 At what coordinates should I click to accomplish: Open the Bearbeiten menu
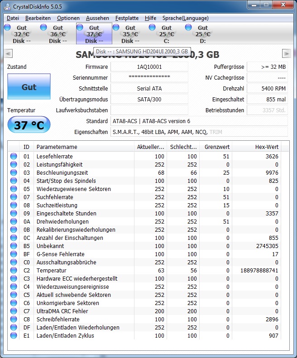(38, 18)
